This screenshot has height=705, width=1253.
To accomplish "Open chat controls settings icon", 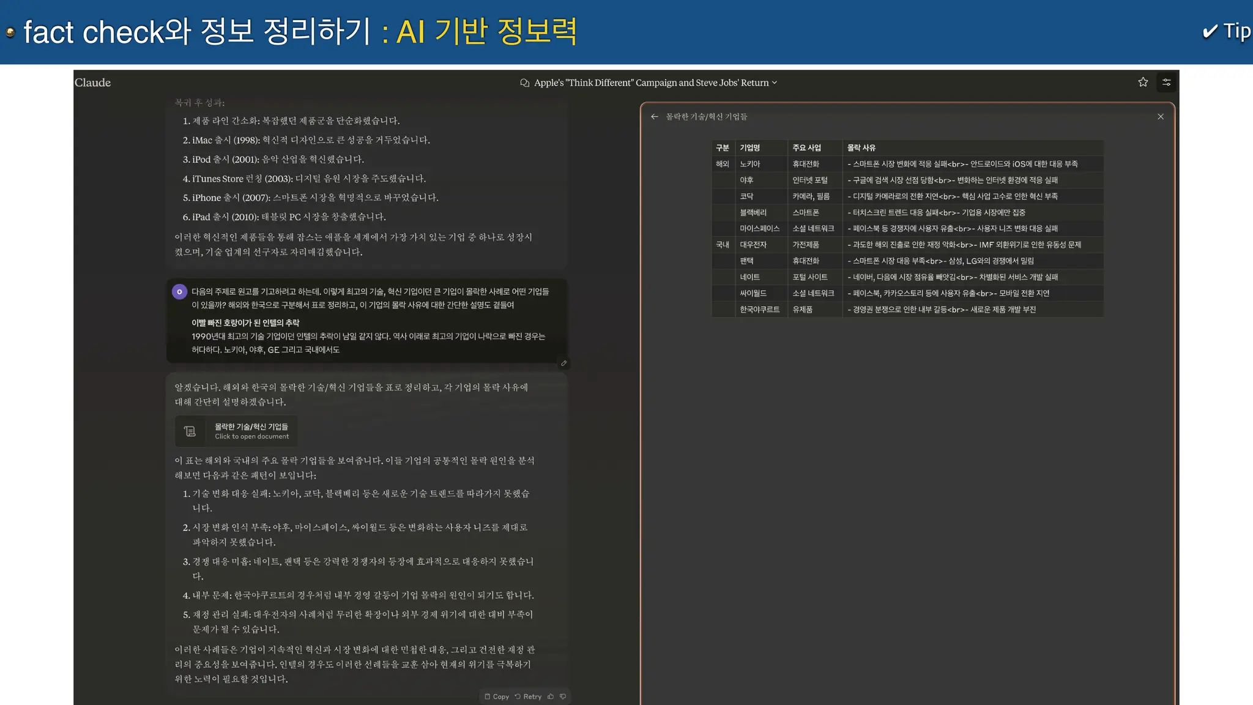I will point(1167,82).
